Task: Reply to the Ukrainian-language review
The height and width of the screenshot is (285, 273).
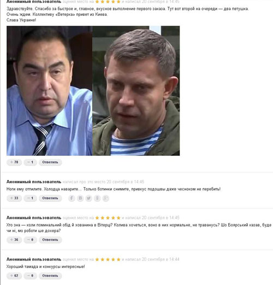Action: [50, 240]
